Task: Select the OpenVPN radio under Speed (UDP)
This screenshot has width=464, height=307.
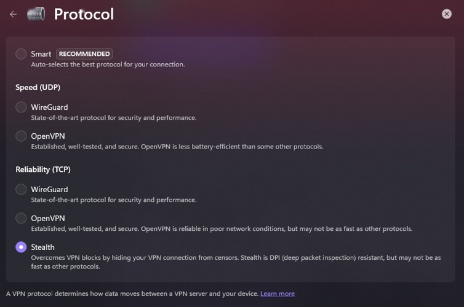Action: (x=21, y=136)
